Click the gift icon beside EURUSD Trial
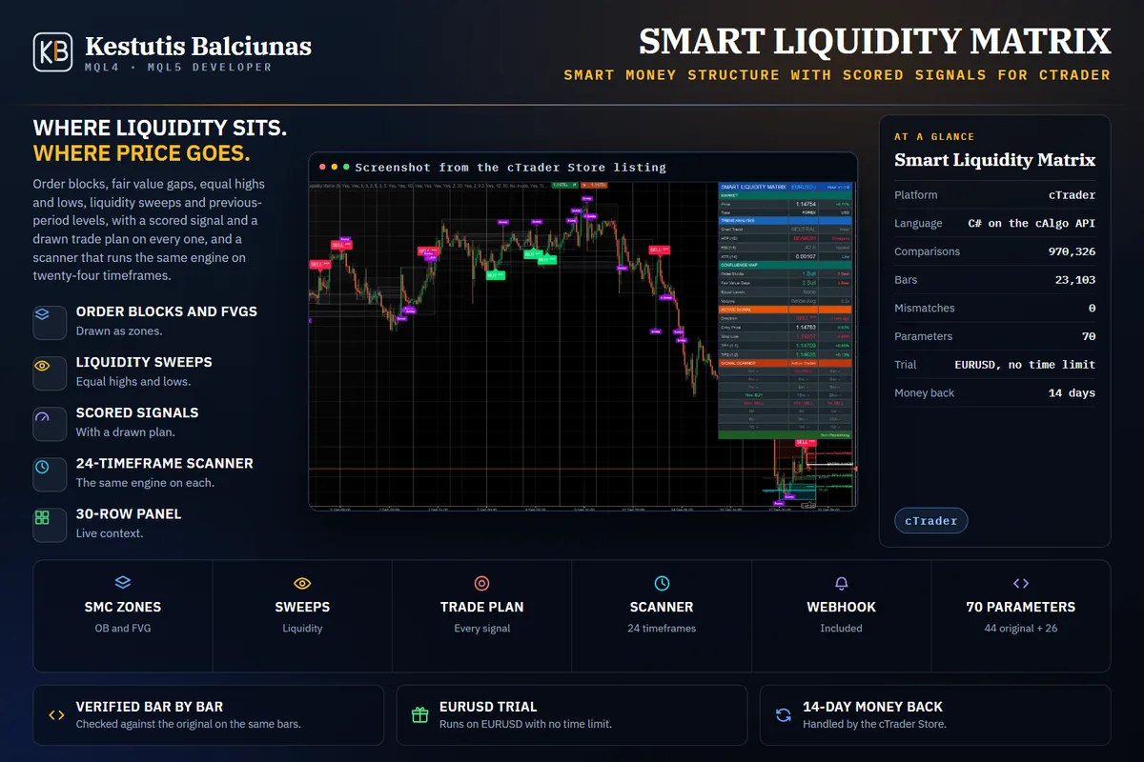This screenshot has height=762, width=1144. [419, 714]
